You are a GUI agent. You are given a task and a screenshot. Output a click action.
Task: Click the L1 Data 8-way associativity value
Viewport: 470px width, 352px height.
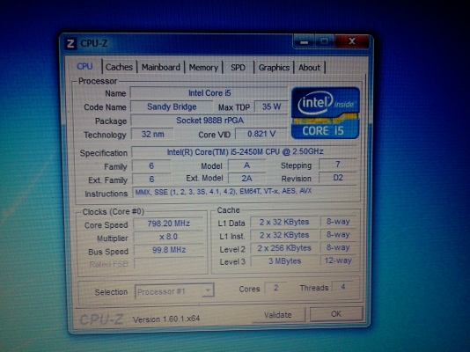[x=338, y=222]
